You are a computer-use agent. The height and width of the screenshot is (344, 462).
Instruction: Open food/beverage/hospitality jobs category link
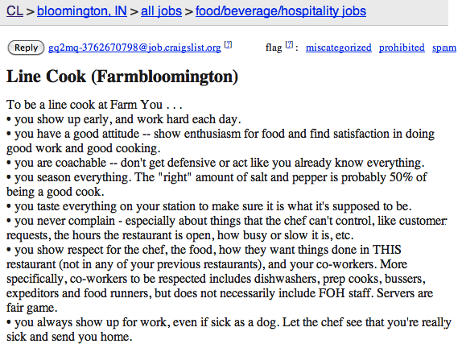[x=281, y=11]
